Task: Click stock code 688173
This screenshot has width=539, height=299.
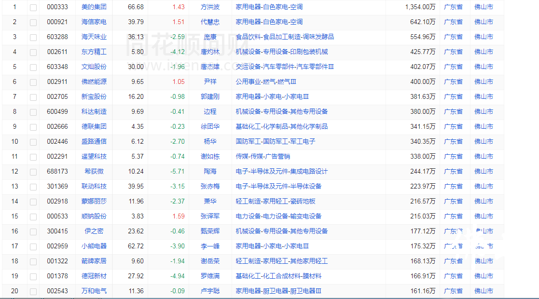Action: (x=57, y=172)
